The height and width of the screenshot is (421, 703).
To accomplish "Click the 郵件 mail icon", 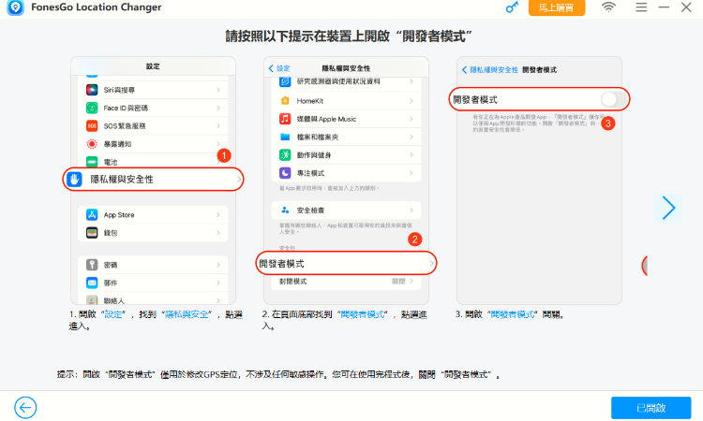I will (92, 283).
